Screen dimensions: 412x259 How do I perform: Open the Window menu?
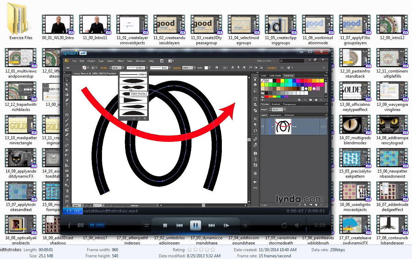tap(140, 61)
